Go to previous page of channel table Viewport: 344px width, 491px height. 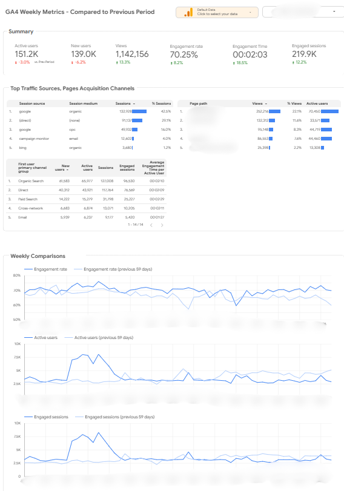[151, 225]
